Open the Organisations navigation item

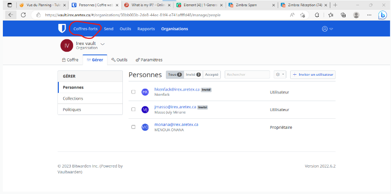(174, 29)
